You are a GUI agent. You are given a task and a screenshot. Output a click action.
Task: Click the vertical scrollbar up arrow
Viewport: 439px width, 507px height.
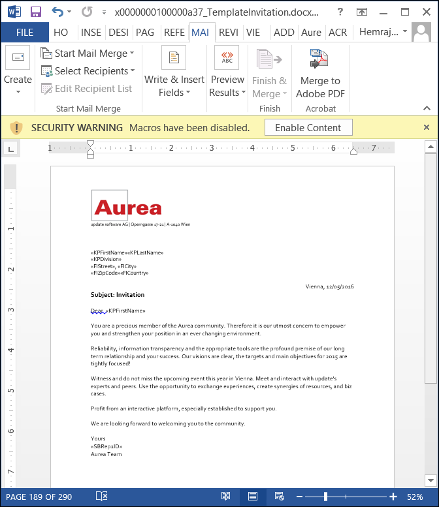tap(431, 147)
